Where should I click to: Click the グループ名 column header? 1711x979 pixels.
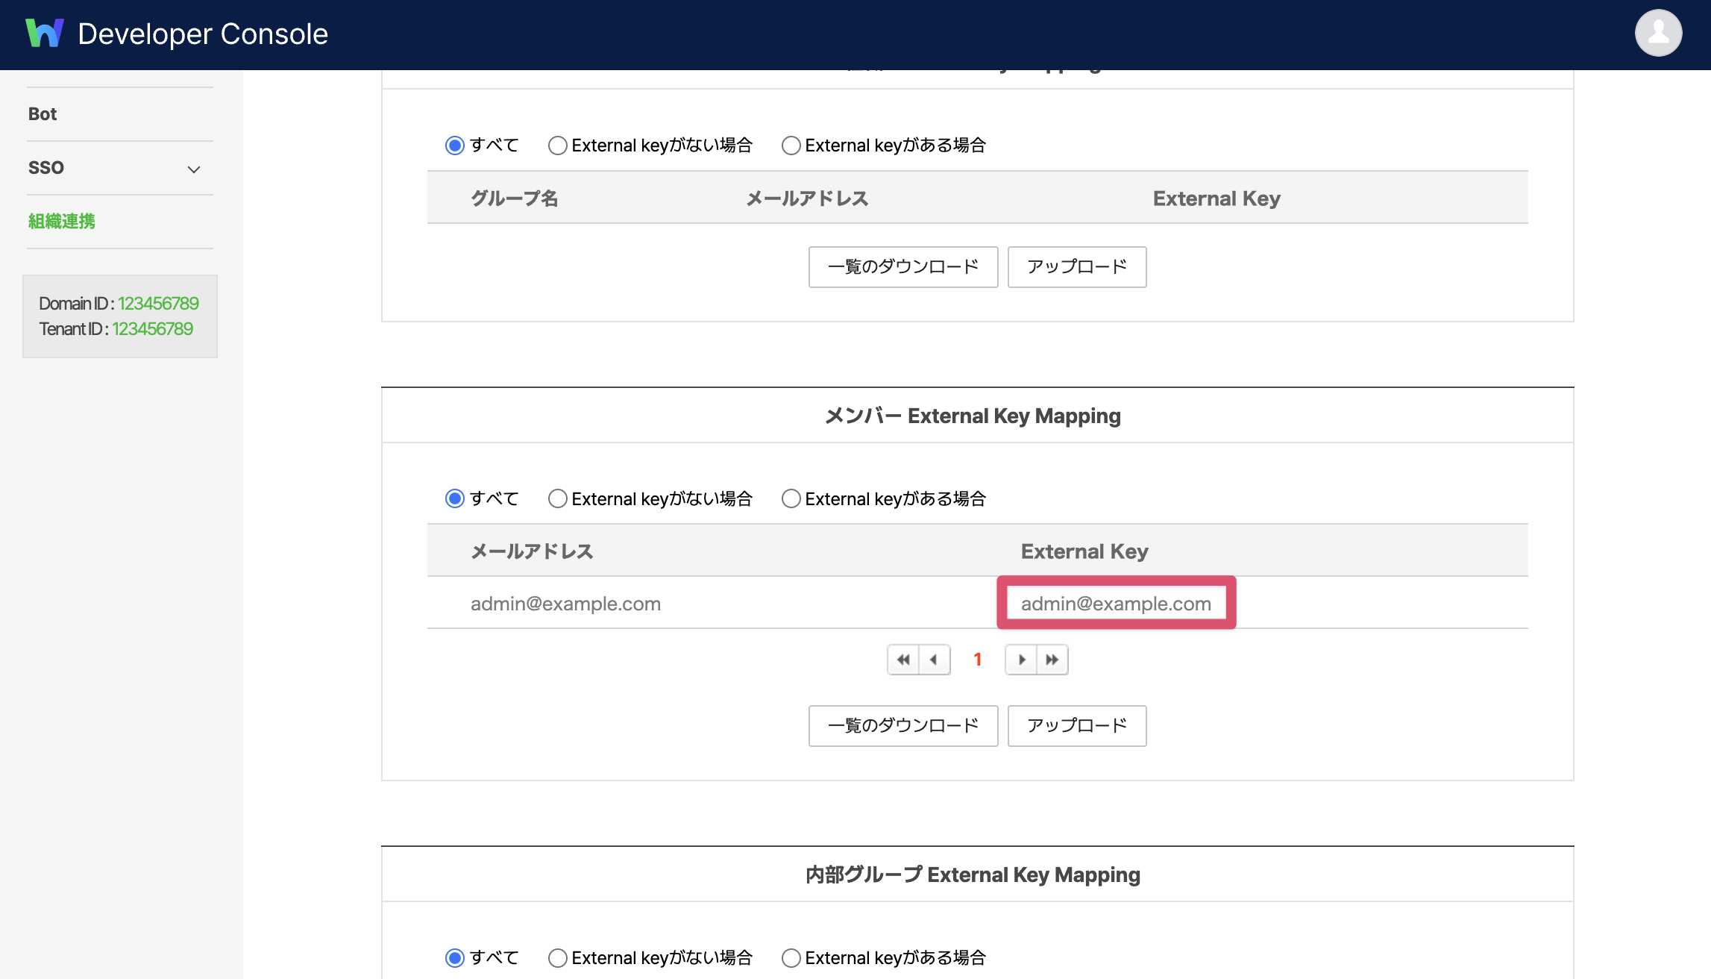click(x=515, y=198)
